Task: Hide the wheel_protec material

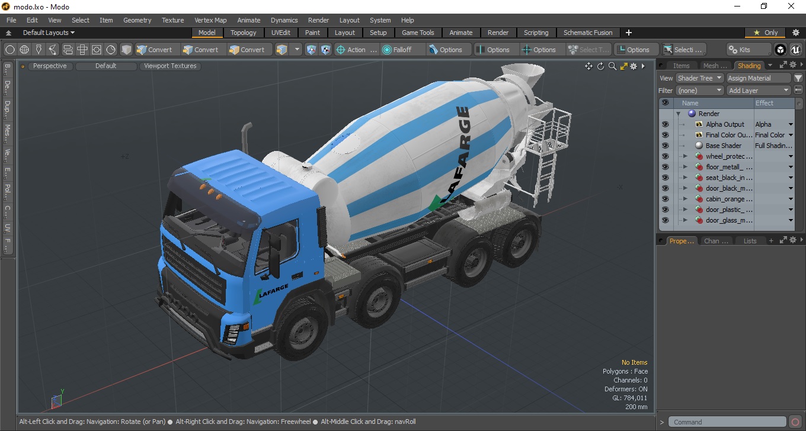Action: 665,156
